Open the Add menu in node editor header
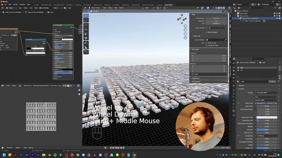This screenshot has height=158, width=282. tap(31, 8)
